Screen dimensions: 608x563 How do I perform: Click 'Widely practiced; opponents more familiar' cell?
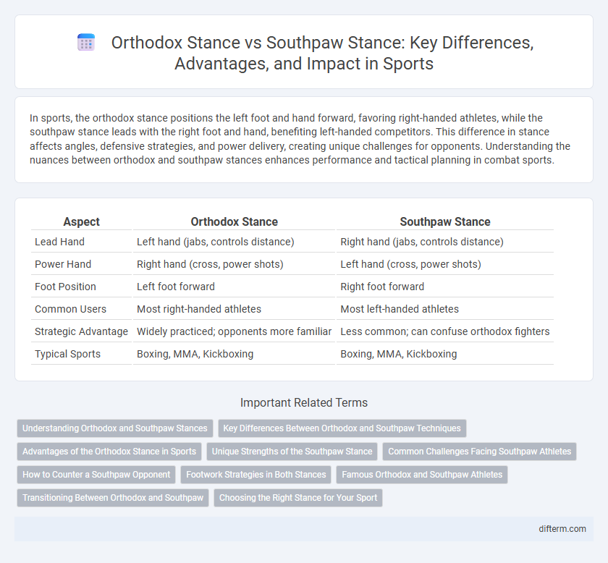coord(234,331)
